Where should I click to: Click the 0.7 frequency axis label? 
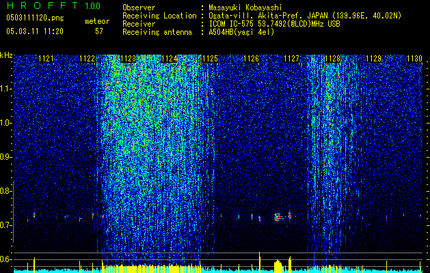tap(6, 225)
